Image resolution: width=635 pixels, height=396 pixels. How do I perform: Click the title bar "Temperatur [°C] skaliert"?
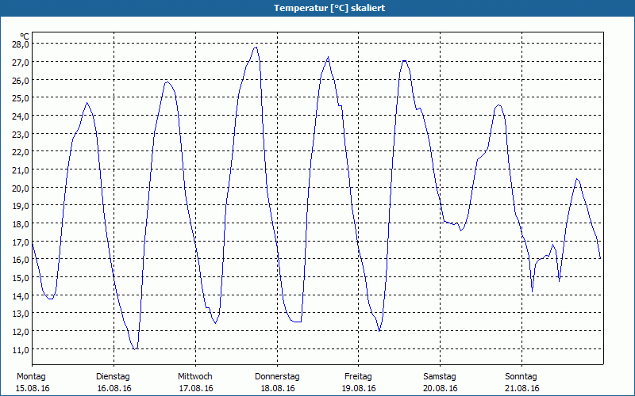(x=317, y=8)
